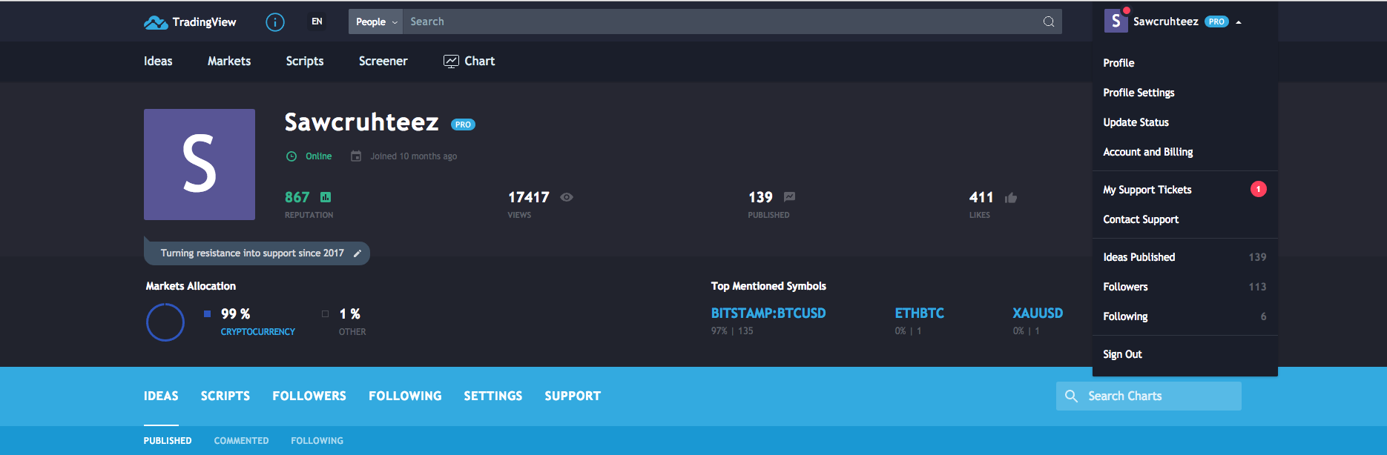The height and width of the screenshot is (455, 1387).
Task: Click the Sawcruhteez username in header
Action: click(x=1165, y=21)
